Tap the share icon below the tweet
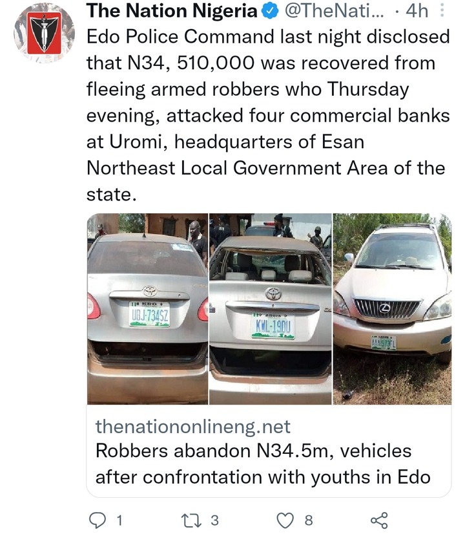 pyautogui.click(x=378, y=519)
